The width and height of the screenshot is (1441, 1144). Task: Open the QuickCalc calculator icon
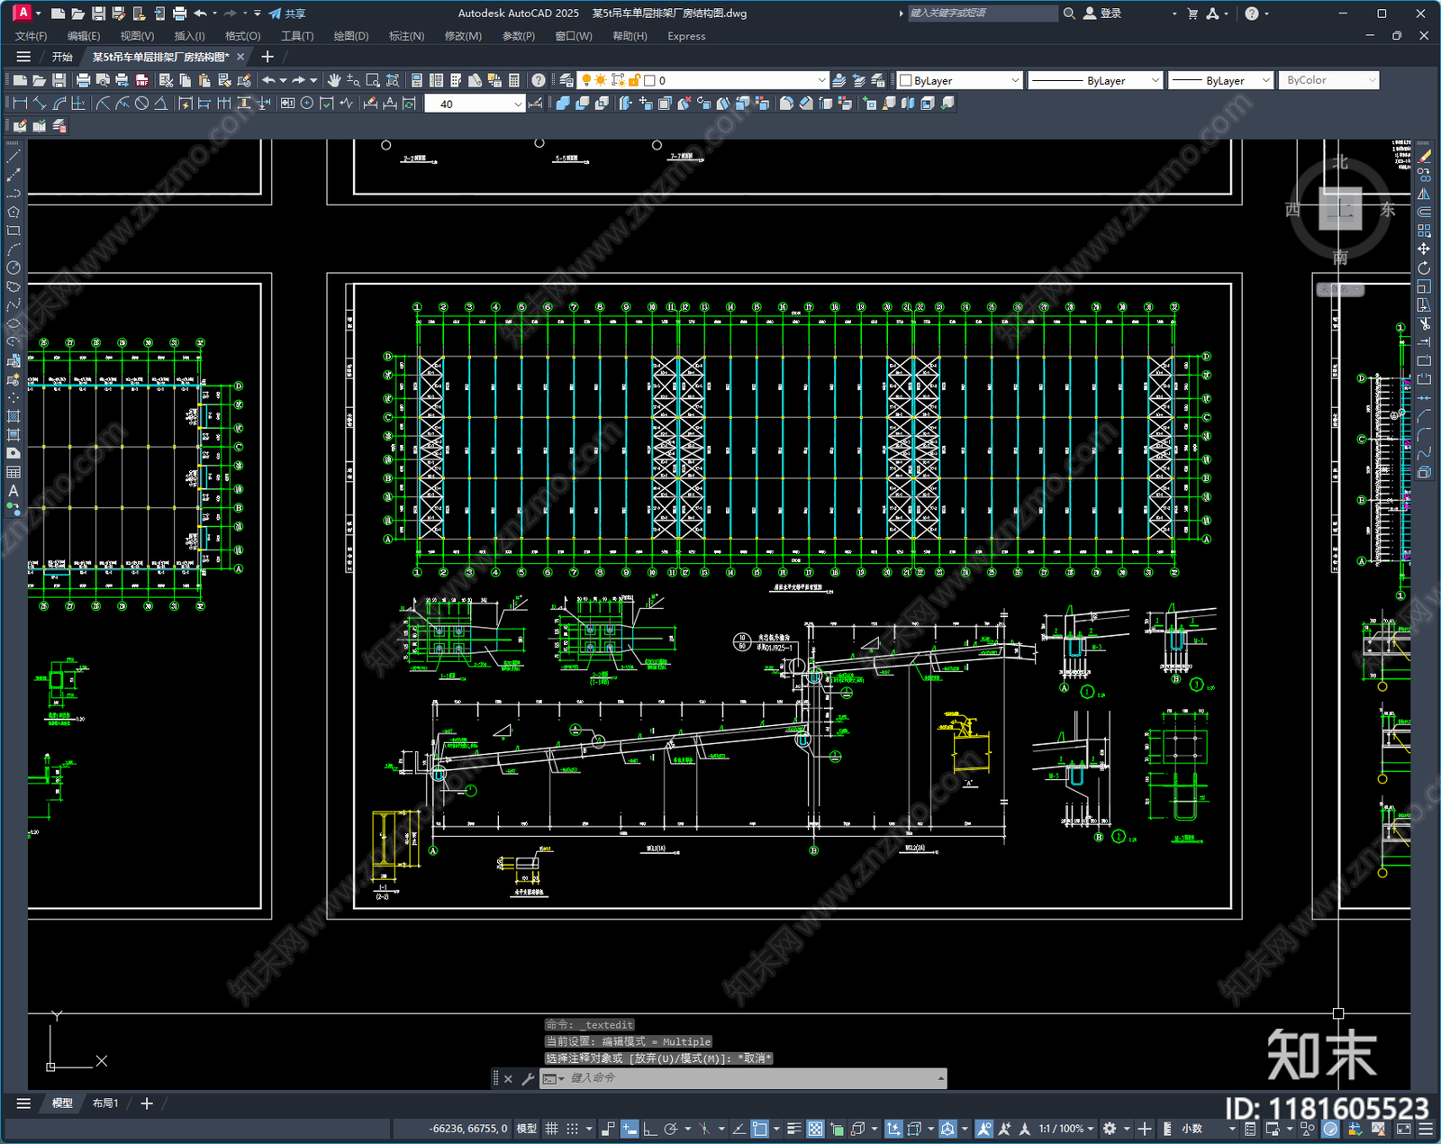pyautogui.click(x=514, y=80)
